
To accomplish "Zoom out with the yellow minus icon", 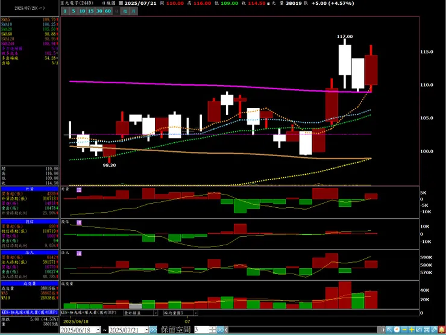I will click(404, 330).
